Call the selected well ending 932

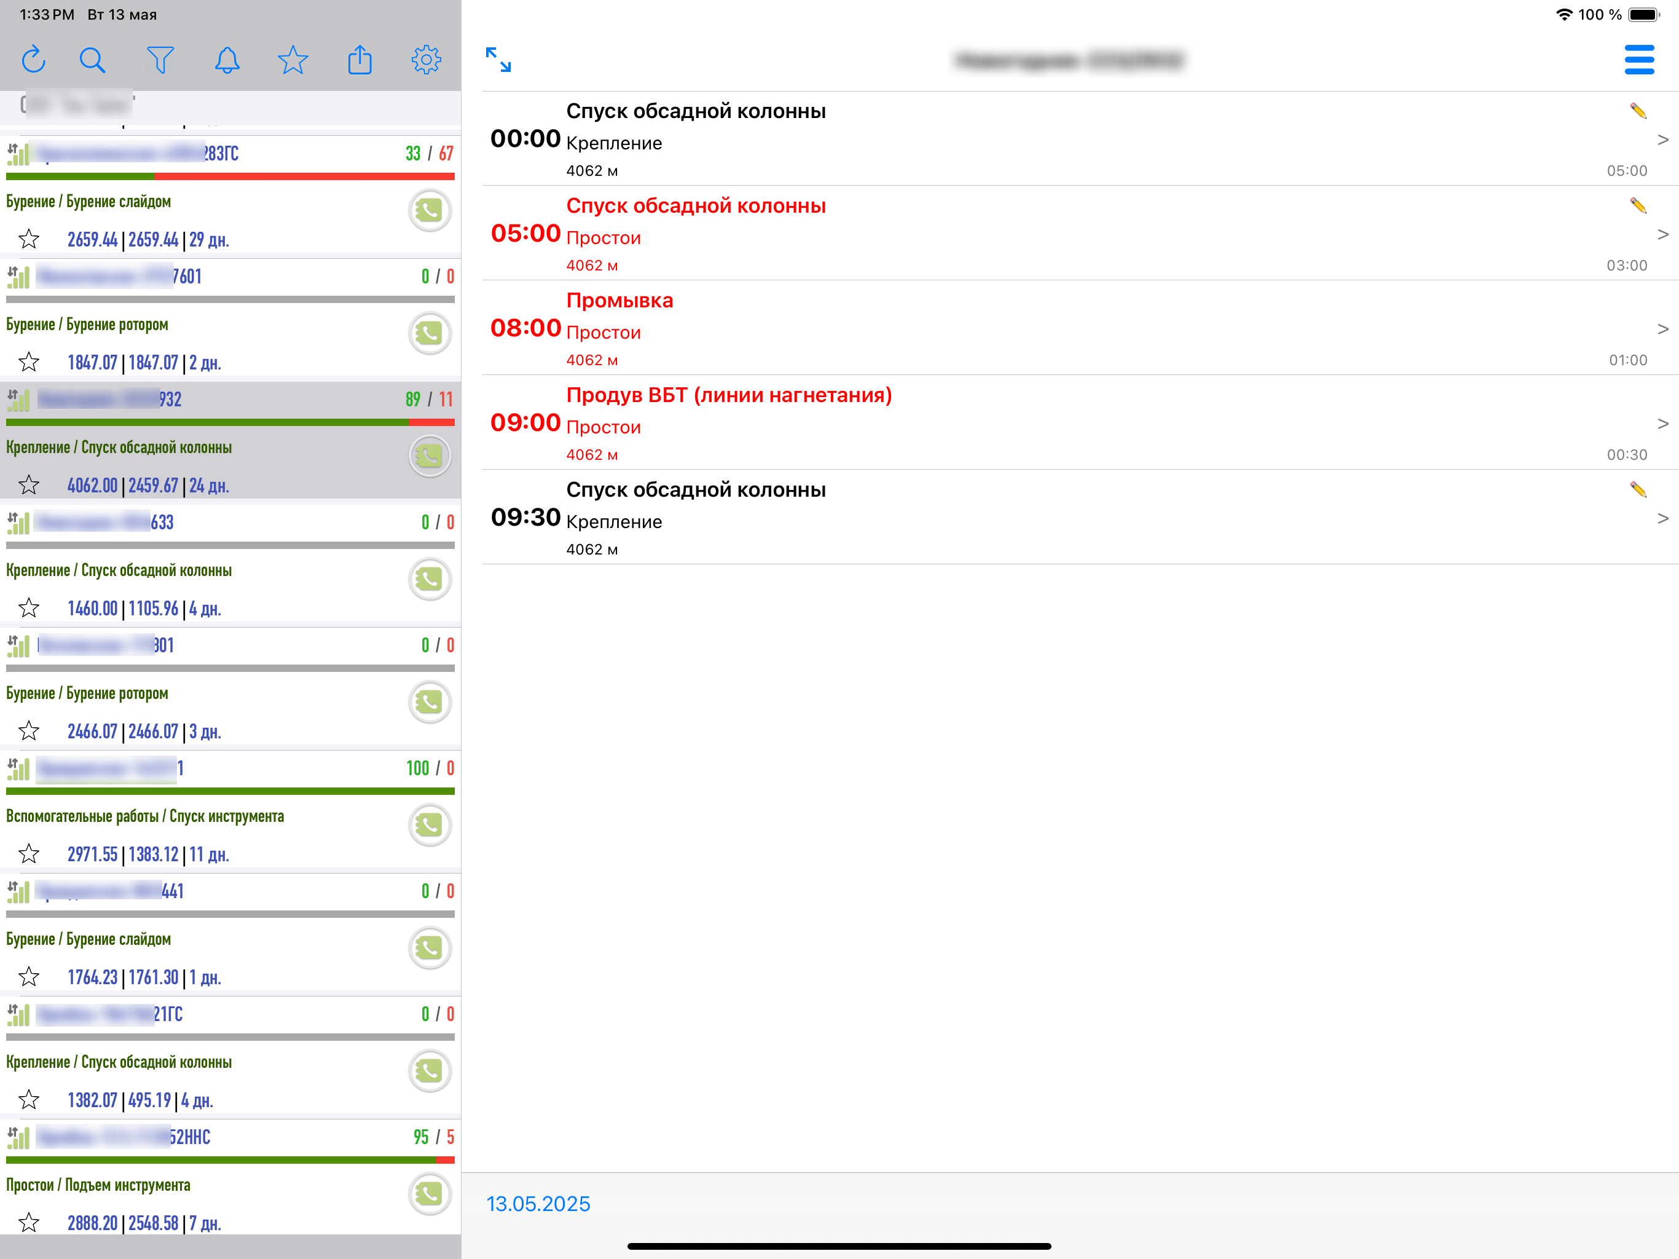[430, 456]
